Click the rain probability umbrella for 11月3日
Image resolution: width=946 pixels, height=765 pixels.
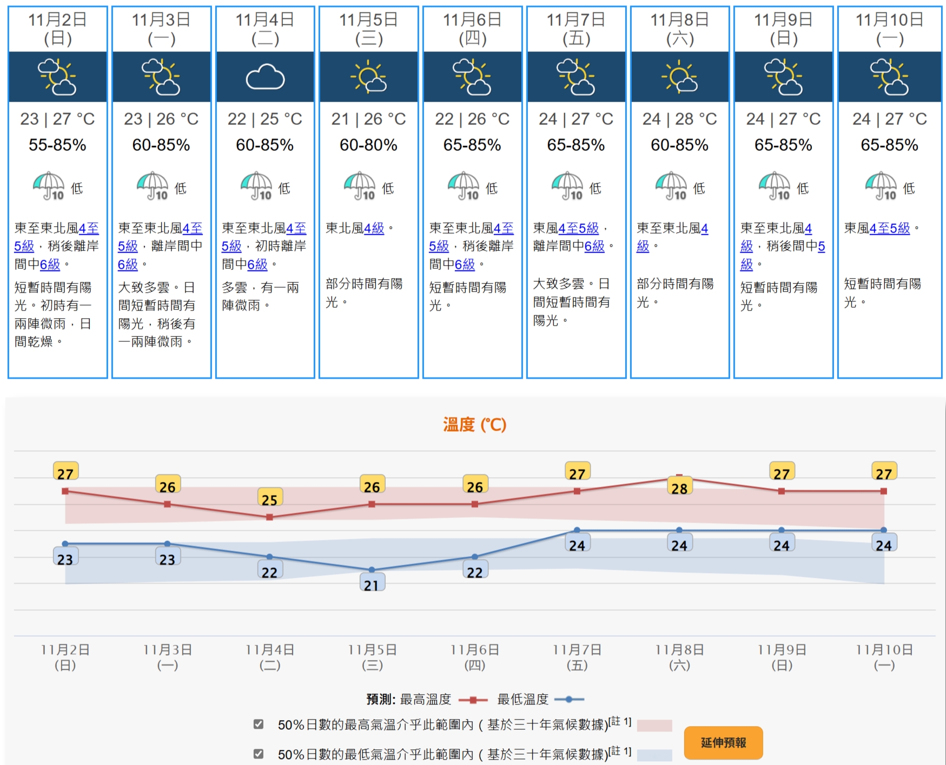coord(153,186)
